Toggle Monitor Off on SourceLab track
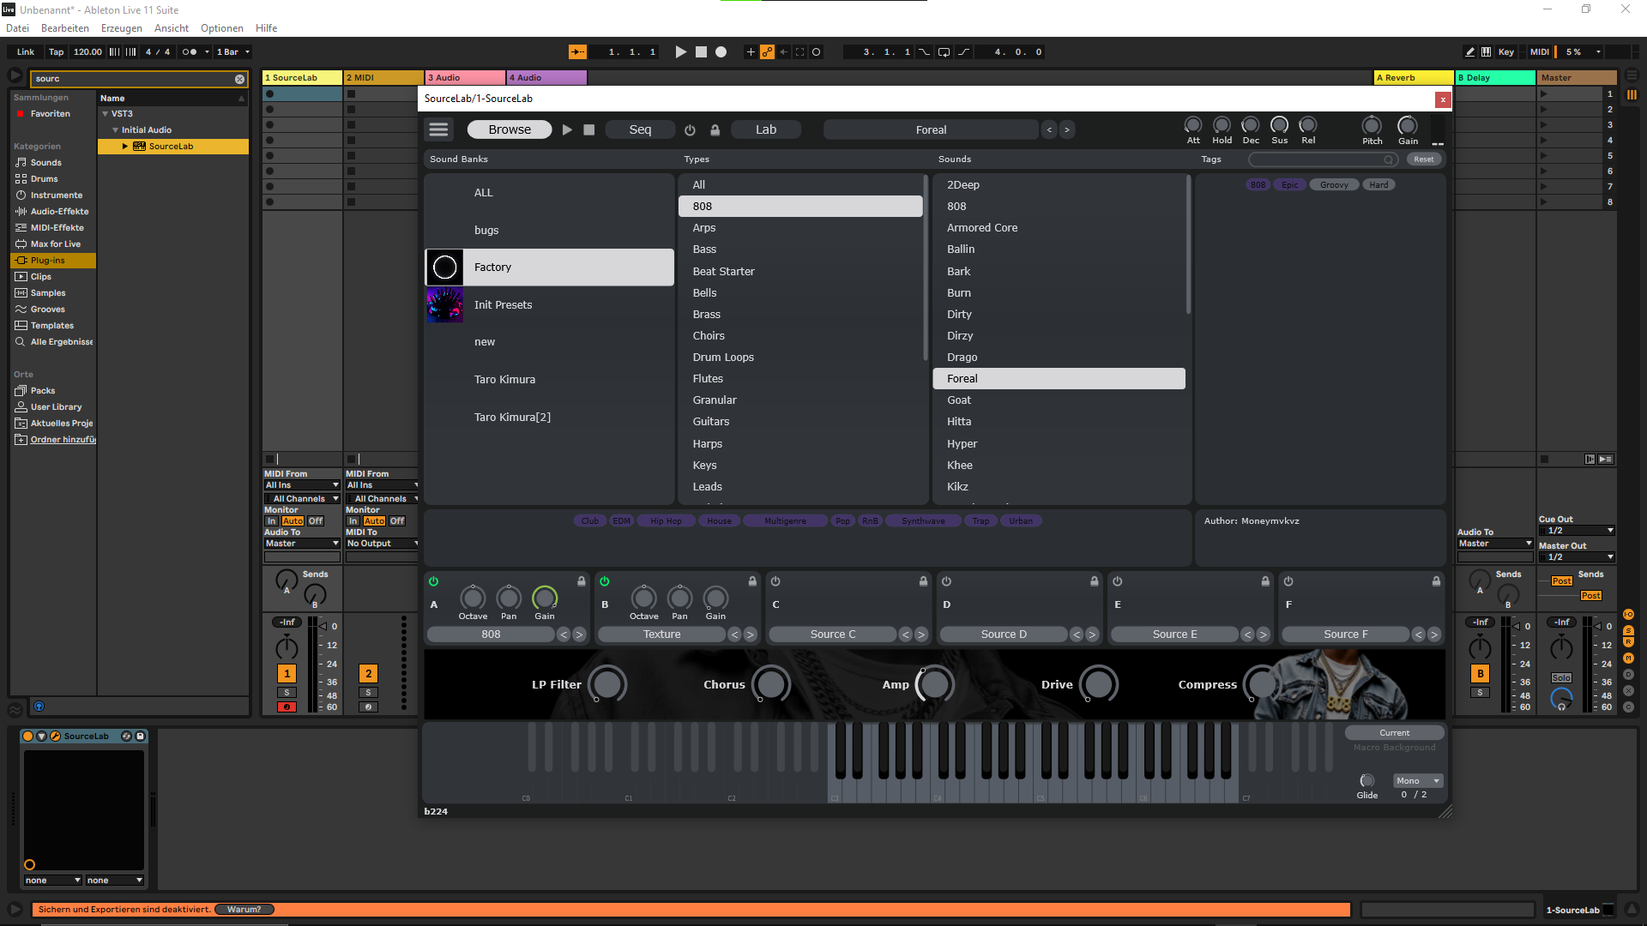The width and height of the screenshot is (1647, 926). click(316, 521)
